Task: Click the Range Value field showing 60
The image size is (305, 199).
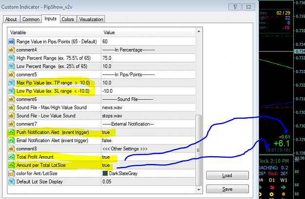Action: point(148,41)
